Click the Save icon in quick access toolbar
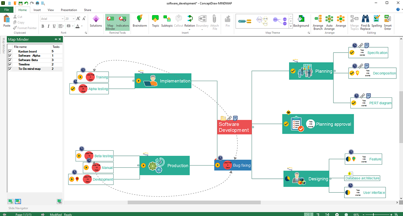 [x=20, y=3]
